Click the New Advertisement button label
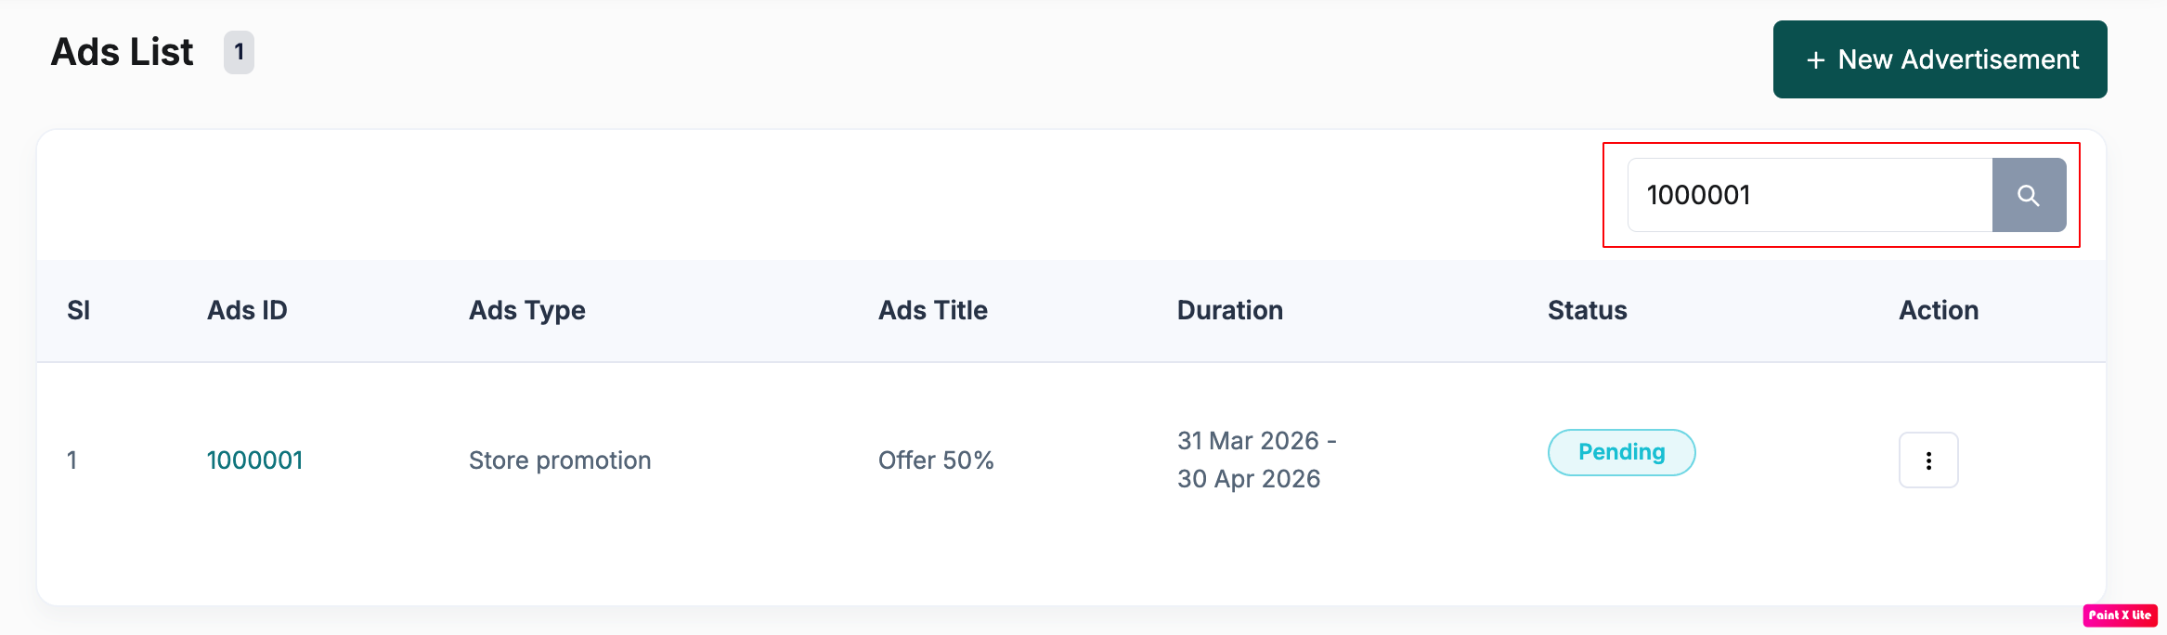The height and width of the screenshot is (635, 2167). 1958,59
